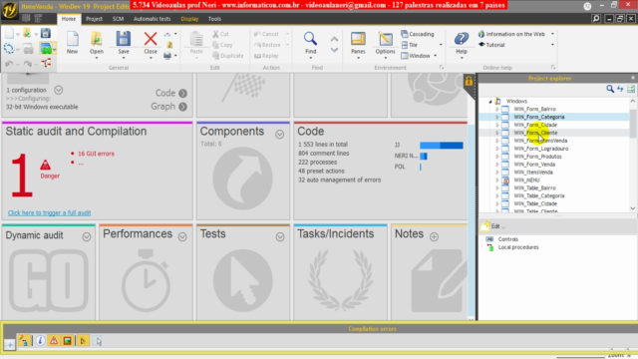This screenshot has width=638, height=359.
Task: Select WIN_Table_Categoria tree item
Action: click(x=538, y=195)
